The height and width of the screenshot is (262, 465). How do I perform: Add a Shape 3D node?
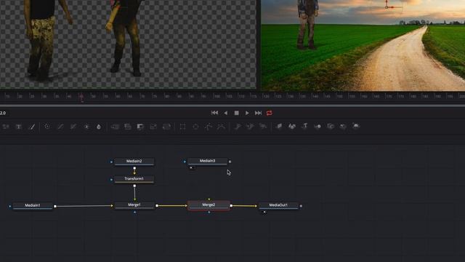click(x=292, y=127)
